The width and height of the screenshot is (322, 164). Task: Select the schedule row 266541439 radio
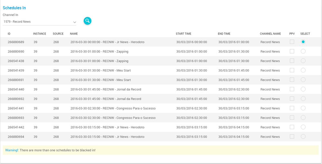[303, 70]
